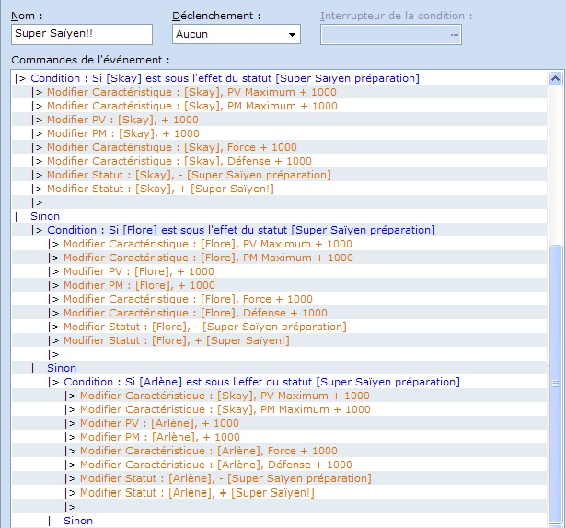Select Modifier PM : [Flore], + 1000

pyautogui.click(x=280, y=285)
